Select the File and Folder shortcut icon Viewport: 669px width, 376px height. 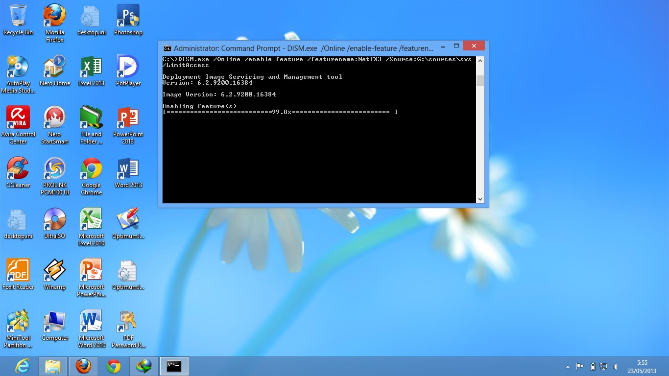pos(92,125)
